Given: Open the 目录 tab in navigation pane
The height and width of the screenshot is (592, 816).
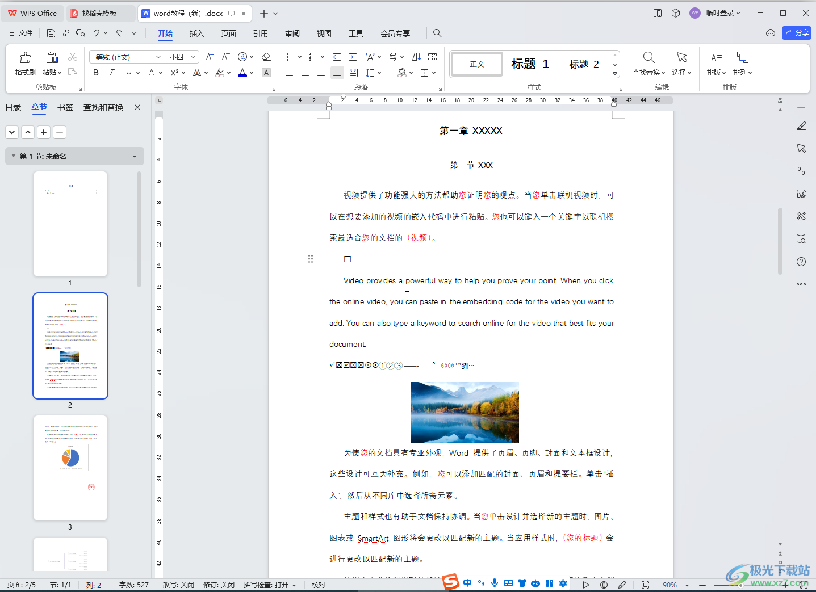Looking at the screenshot, I should (x=13, y=107).
